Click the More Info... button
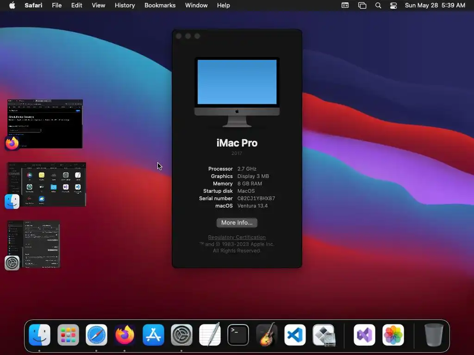The height and width of the screenshot is (355, 474). click(x=237, y=223)
